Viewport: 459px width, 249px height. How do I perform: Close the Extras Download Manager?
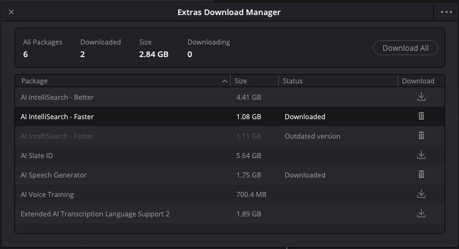11,12
